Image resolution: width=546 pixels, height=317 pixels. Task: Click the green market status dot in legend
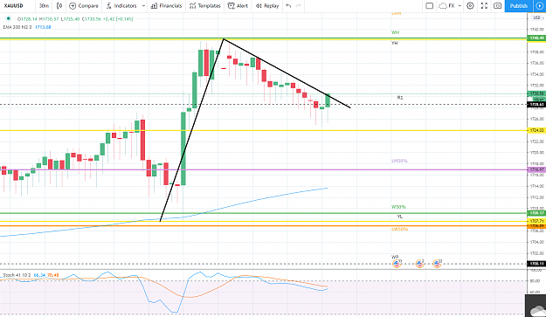pos(9,19)
